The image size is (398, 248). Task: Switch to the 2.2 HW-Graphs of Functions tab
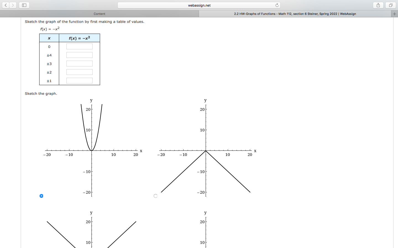coord(295,14)
